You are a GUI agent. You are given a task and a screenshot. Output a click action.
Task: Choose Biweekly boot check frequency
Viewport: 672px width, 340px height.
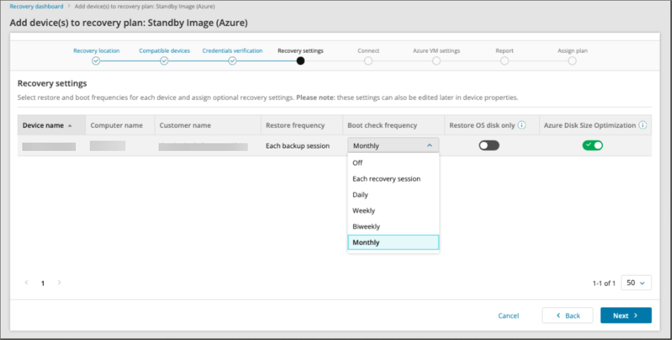[366, 227]
